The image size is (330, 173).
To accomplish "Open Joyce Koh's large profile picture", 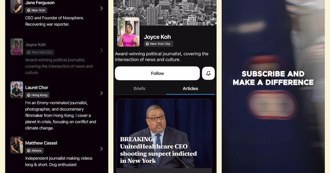I will 128,32.
